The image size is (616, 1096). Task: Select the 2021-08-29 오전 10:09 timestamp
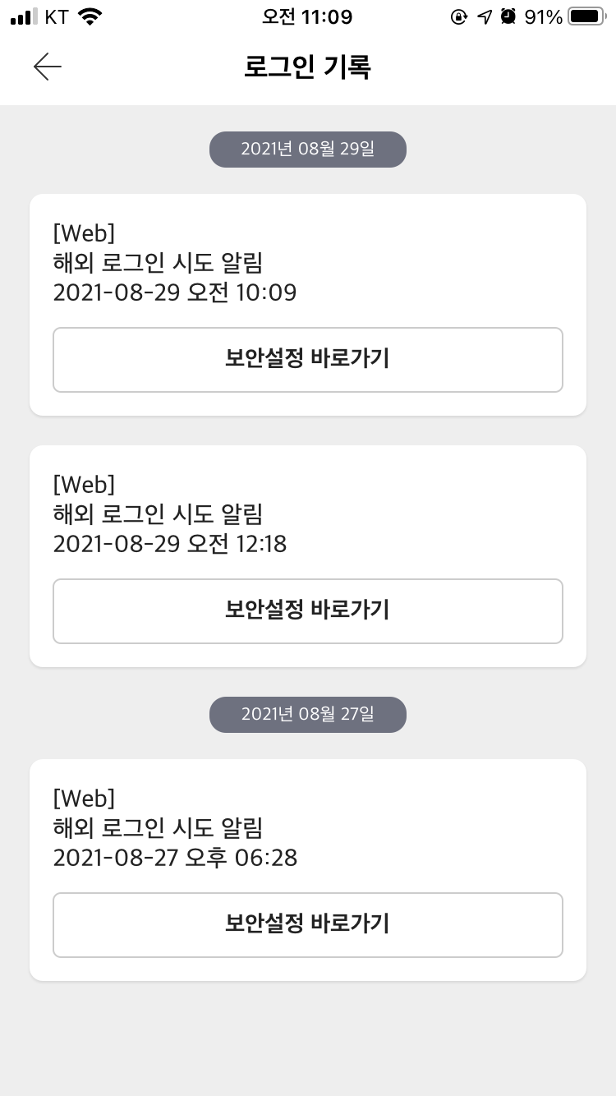[x=174, y=292]
